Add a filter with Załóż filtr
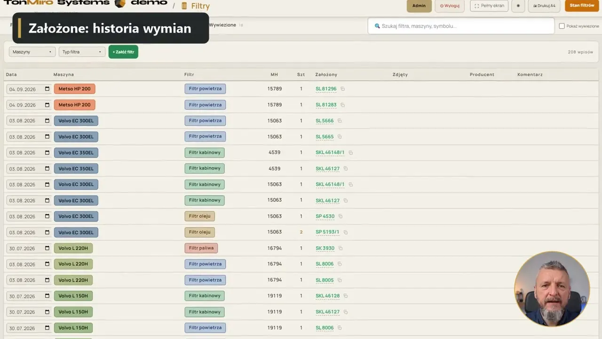This screenshot has width=602, height=339. click(123, 52)
